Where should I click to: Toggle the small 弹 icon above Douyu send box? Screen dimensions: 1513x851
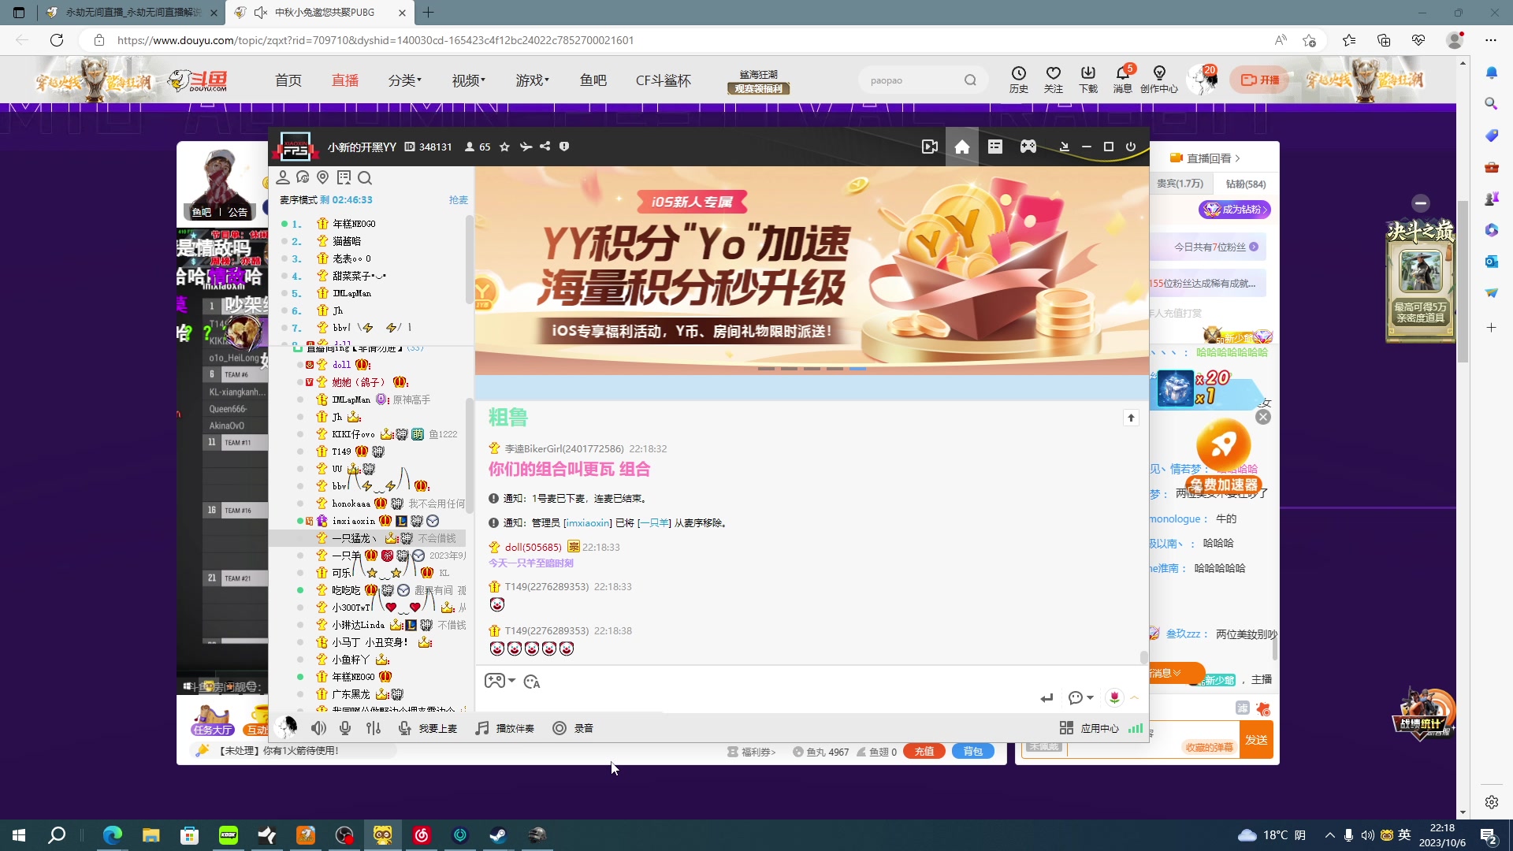[x=1243, y=708]
